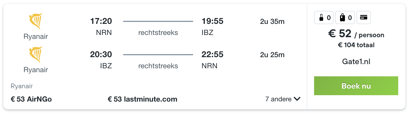Click the cabin baggage icon showing 0
The width and height of the screenshot is (413, 116).
(324, 18)
